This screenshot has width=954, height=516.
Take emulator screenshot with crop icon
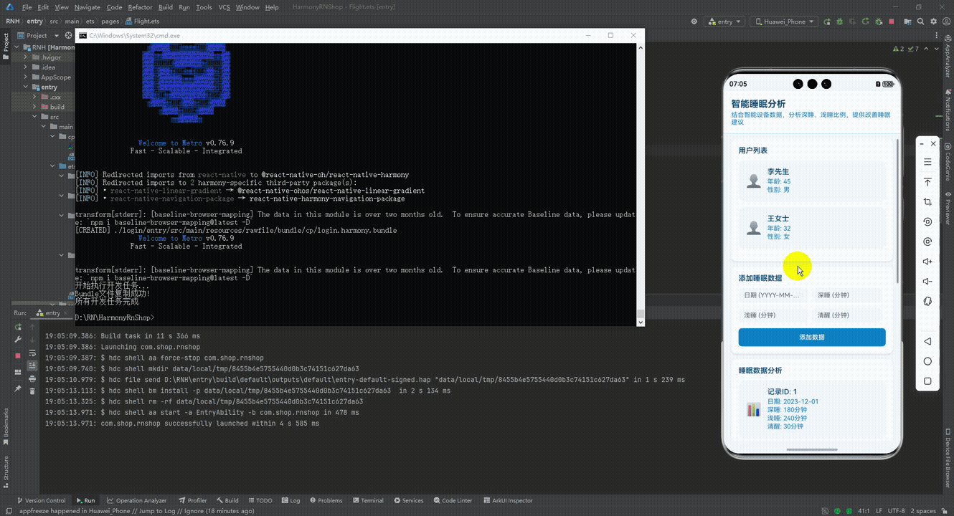(x=927, y=202)
